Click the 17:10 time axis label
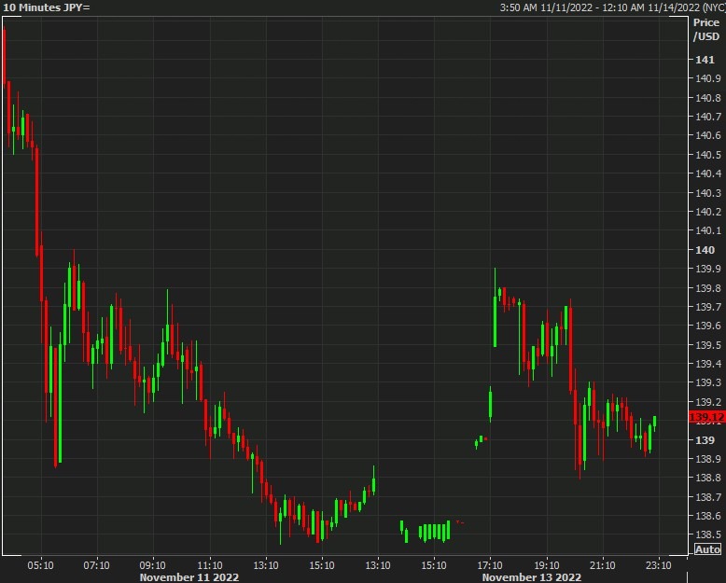The width and height of the screenshot is (726, 583). (x=490, y=565)
